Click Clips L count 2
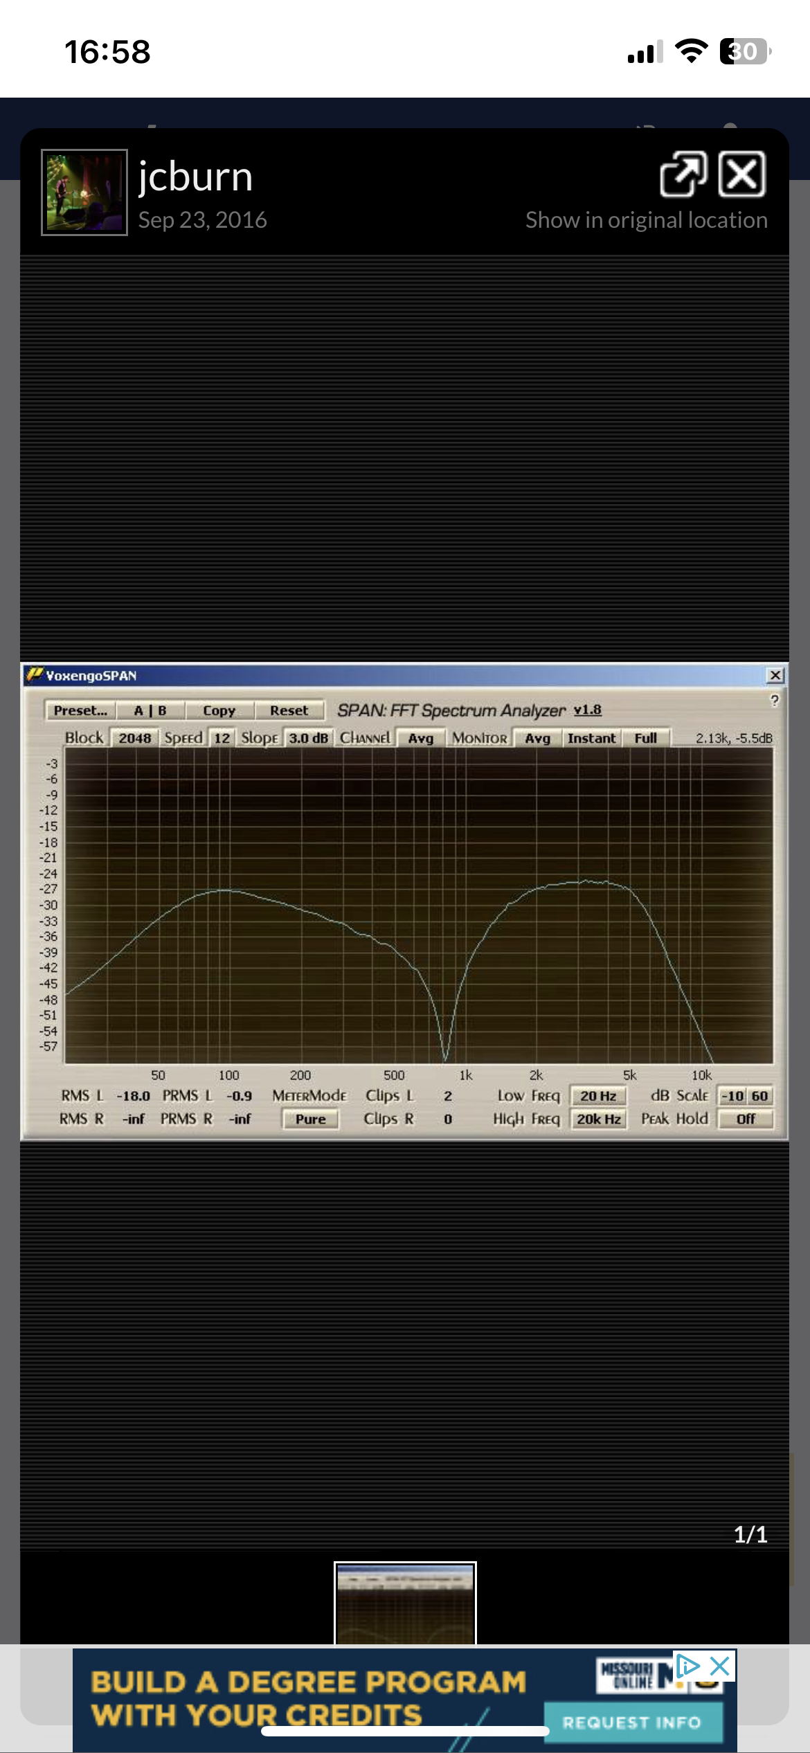Viewport: 810px width, 1753px height. 448,1096
